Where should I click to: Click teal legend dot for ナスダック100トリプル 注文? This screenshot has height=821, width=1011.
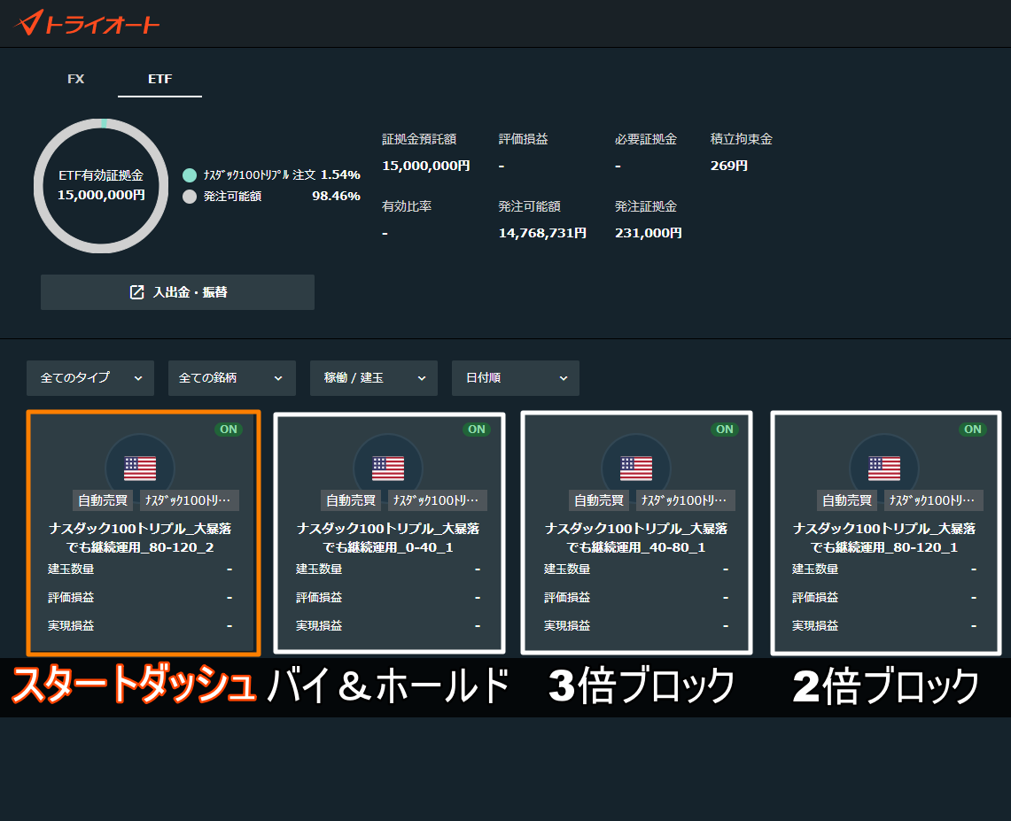pos(190,174)
